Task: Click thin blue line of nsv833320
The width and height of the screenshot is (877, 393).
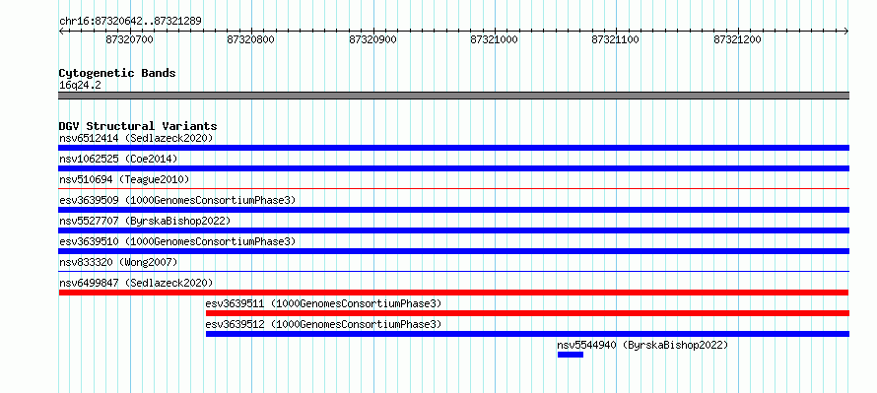Action: tap(453, 272)
